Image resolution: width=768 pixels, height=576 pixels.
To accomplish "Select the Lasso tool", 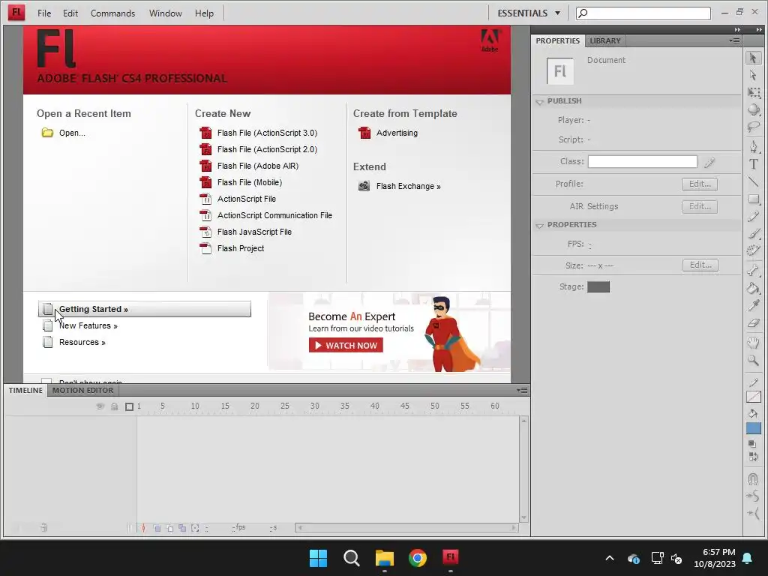I will (753, 127).
